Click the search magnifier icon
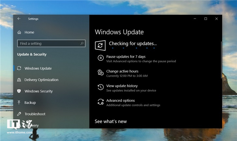Screen dimensions: 237x141 (x=82, y=43)
